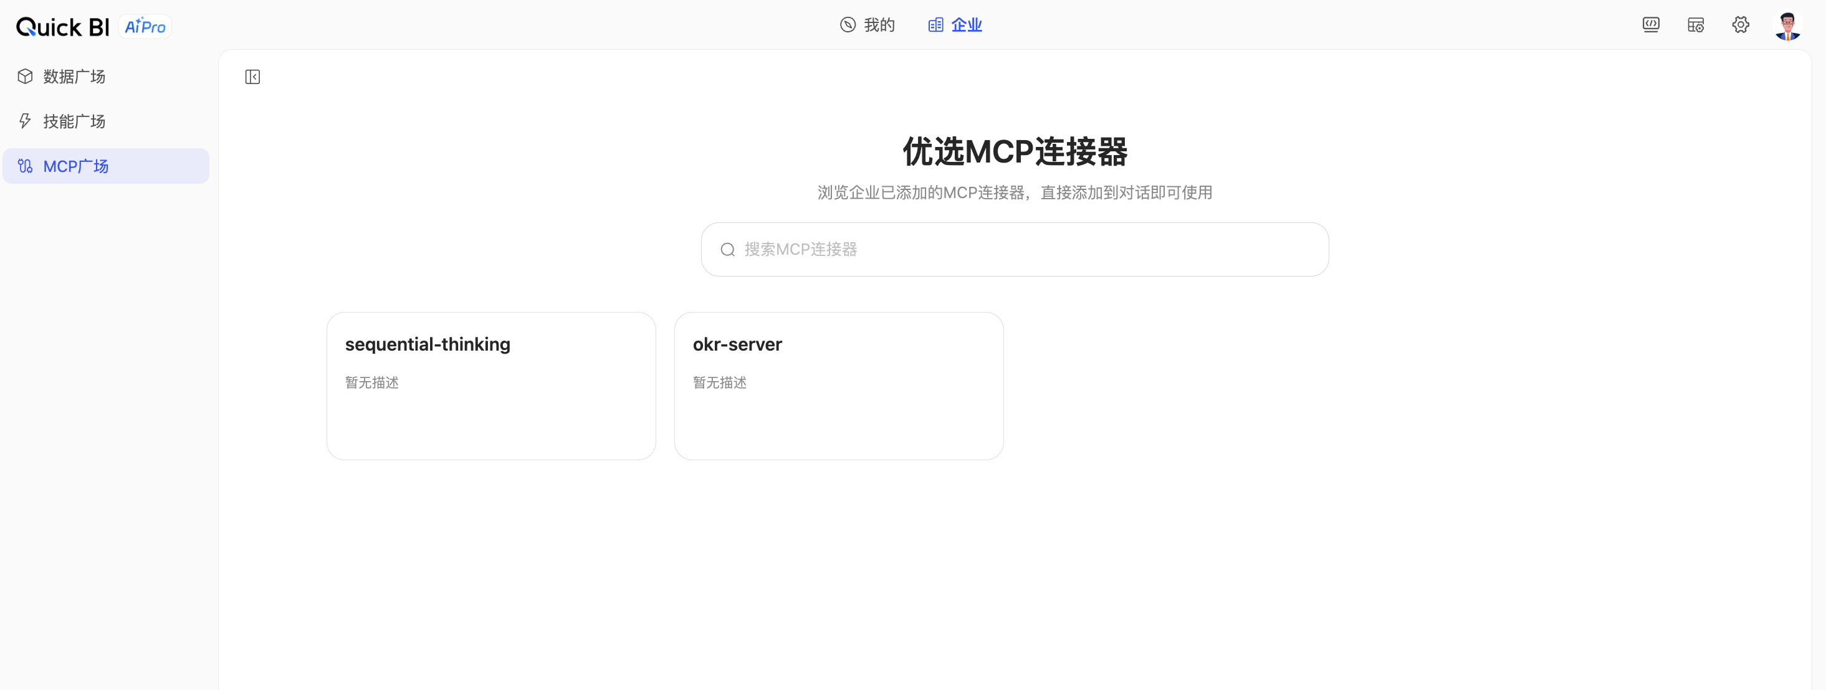The width and height of the screenshot is (1826, 690).
Task: Click 暂无描述 under okr-server
Action: pos(719,382)
